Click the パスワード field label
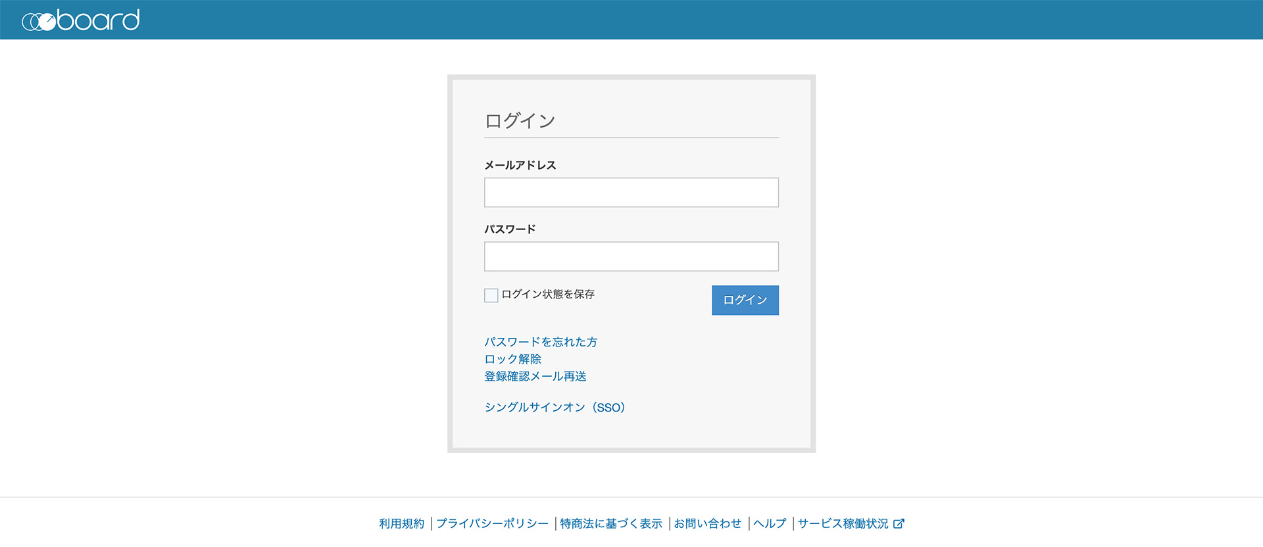 [510, 229]
